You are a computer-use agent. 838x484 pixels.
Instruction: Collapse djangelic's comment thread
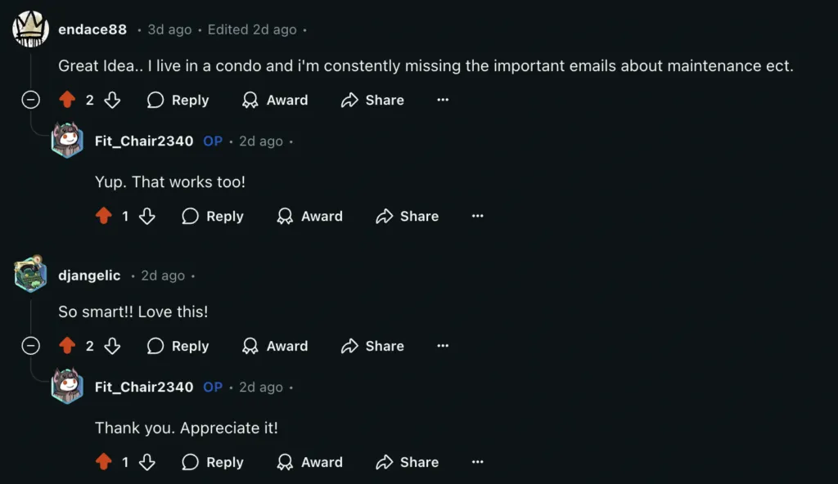[30, 346]
